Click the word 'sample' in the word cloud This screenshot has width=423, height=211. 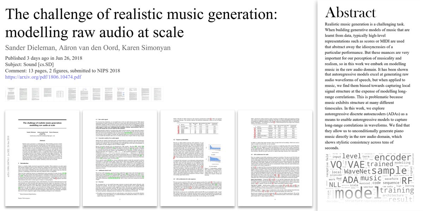pyautogui.click(x=389, y=171)
